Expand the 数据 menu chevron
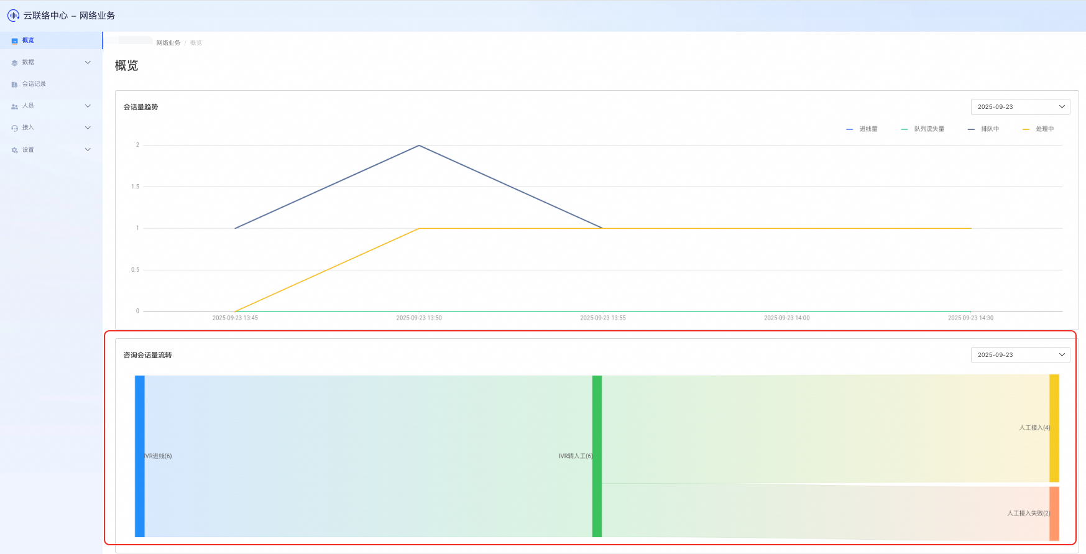This screenshot has height=554, width=1086. click(x=88, y=62)
